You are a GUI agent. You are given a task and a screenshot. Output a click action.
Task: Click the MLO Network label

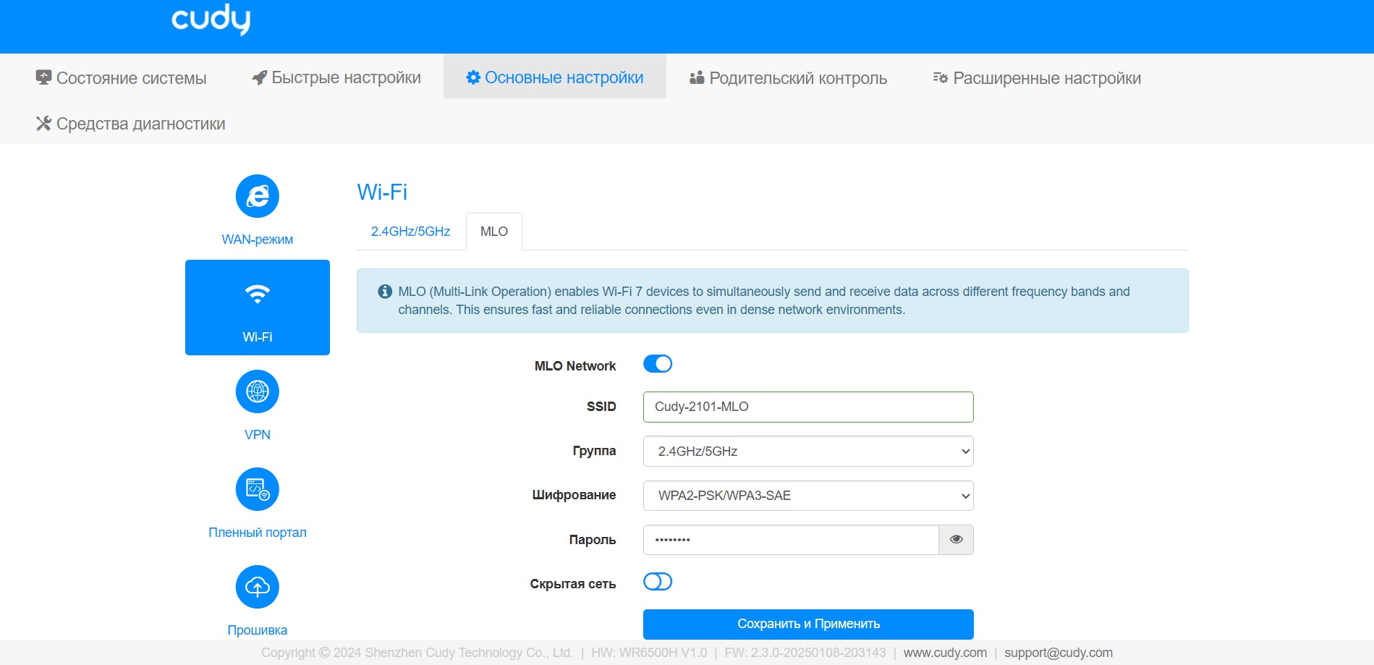[575, 366]
